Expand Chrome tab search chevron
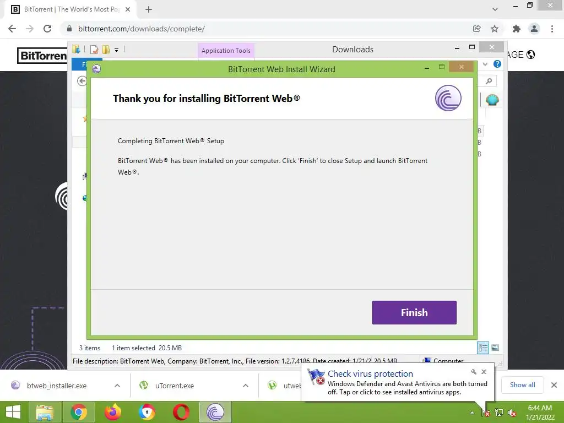Image resolution: width=564 pixels, height=423 pixels. coord(495,9)
